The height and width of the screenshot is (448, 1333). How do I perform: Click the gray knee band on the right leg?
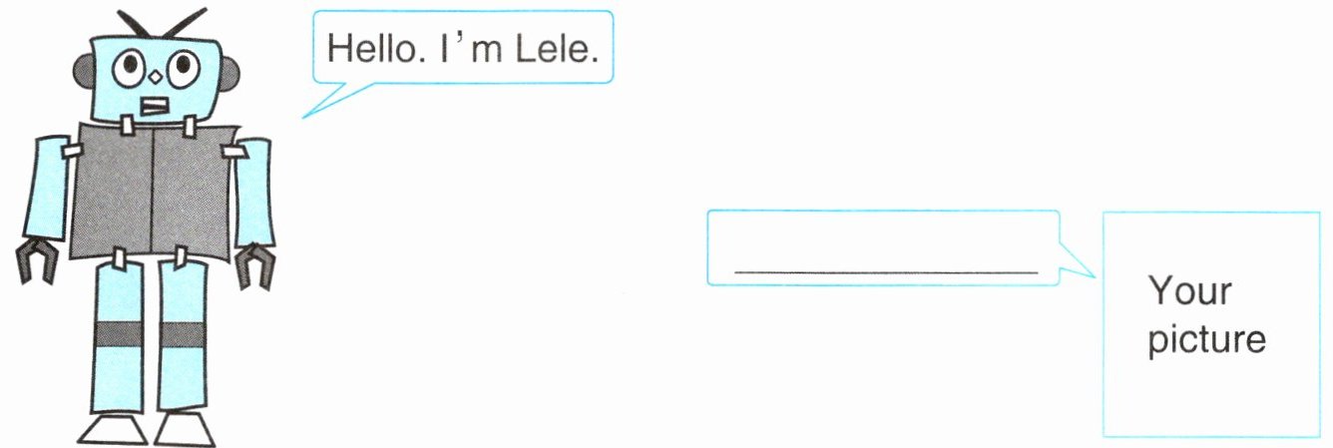point(183,335)
